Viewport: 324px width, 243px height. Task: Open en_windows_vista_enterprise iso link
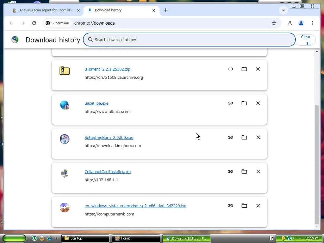[135, 206]
